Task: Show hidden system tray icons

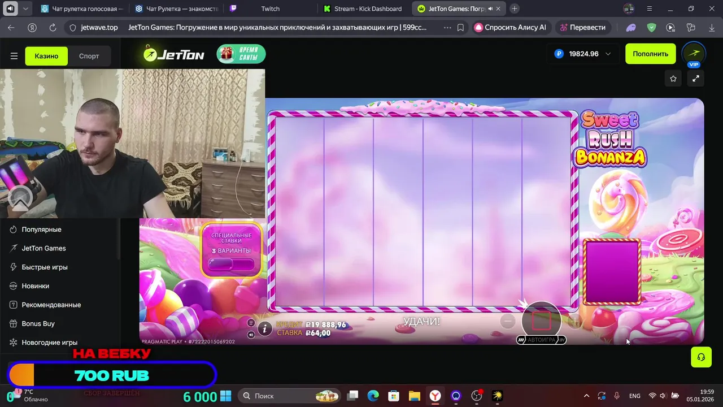Action: 586,396
